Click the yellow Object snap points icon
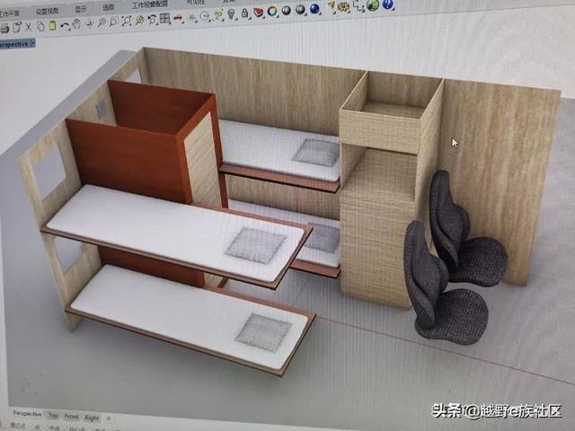This screenshot has height=431, width=575. (x=218, y=14)
